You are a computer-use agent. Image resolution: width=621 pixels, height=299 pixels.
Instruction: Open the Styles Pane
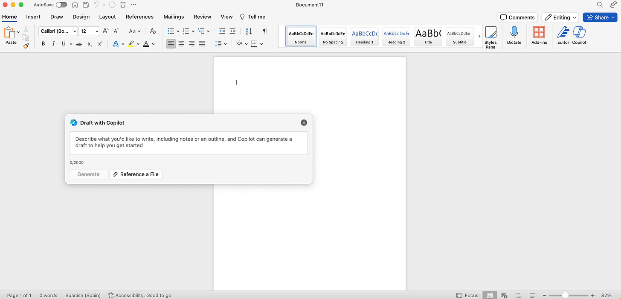pyautogui.click(x=490, y=37)
